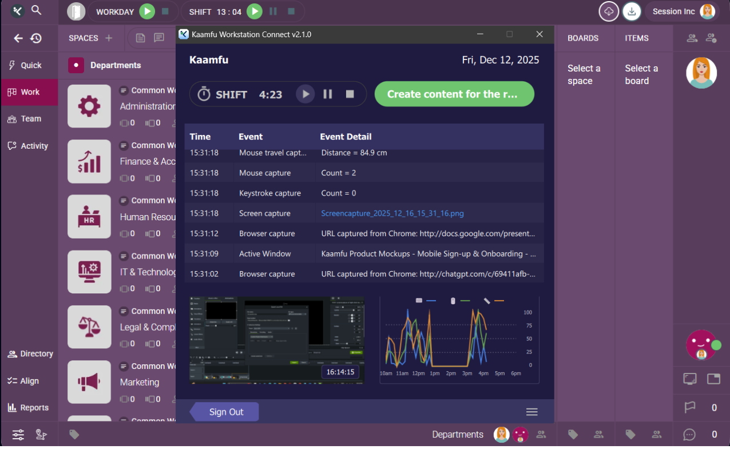Open the history clock icon
This screenshot has height=449, width=730.
pos(36,38)
